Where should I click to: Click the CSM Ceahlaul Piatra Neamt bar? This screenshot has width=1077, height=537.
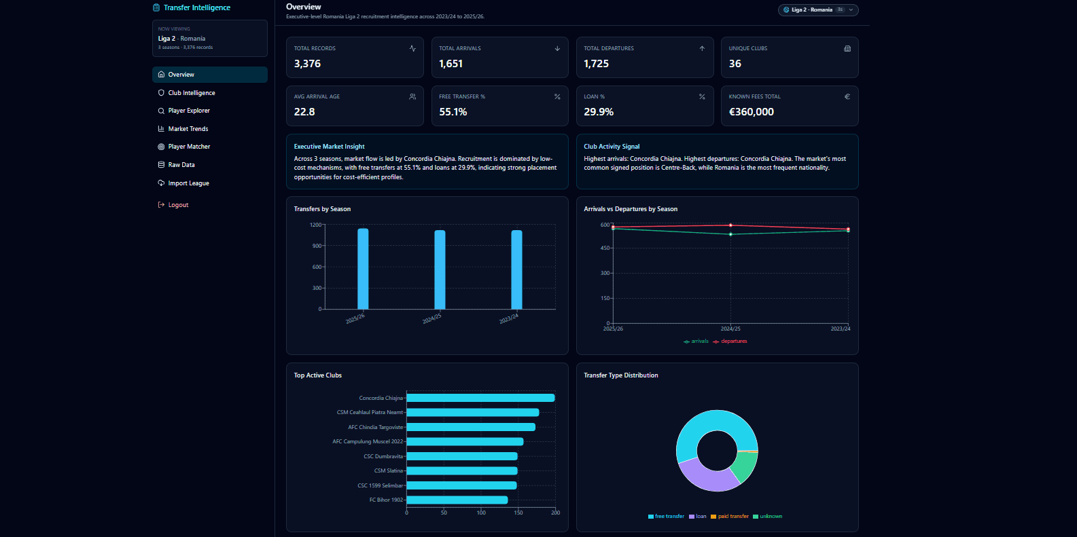pos(473,412)
